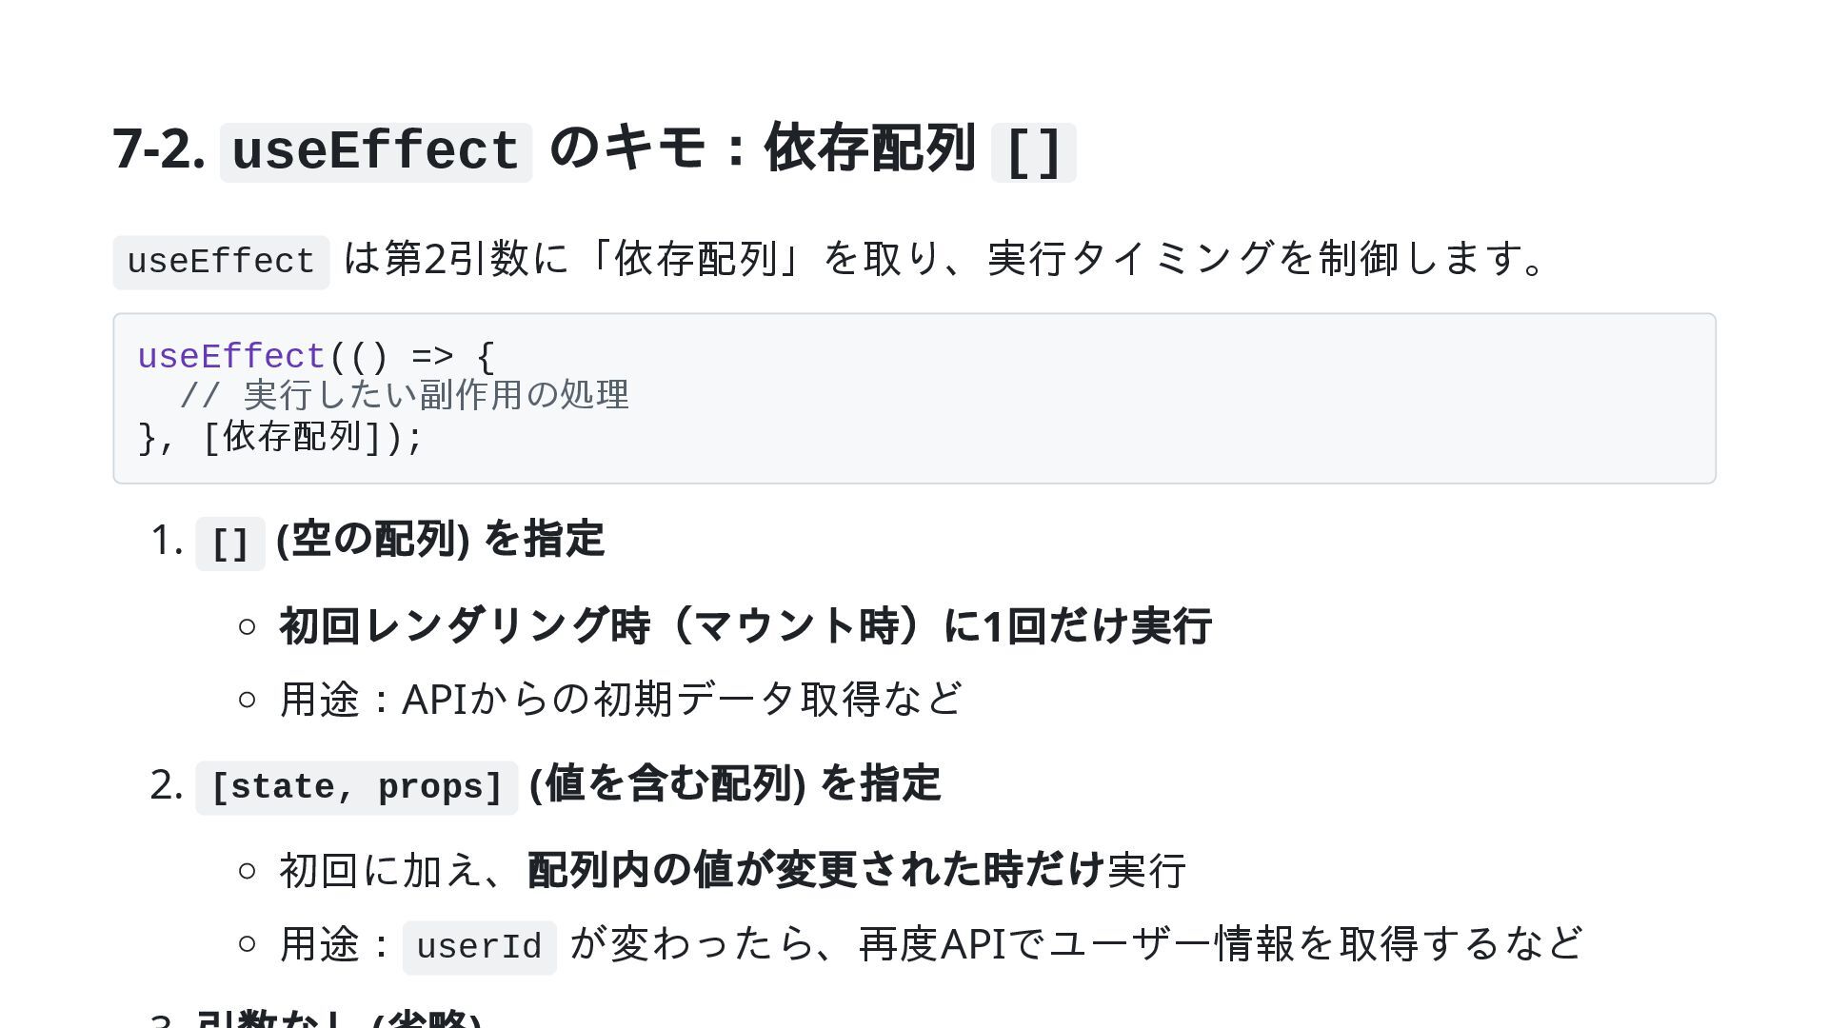Click the comment "// 実行したい副作用の処理"
The width and height of the screenshot is (1828, 1028).
click(x=404, y=396)
